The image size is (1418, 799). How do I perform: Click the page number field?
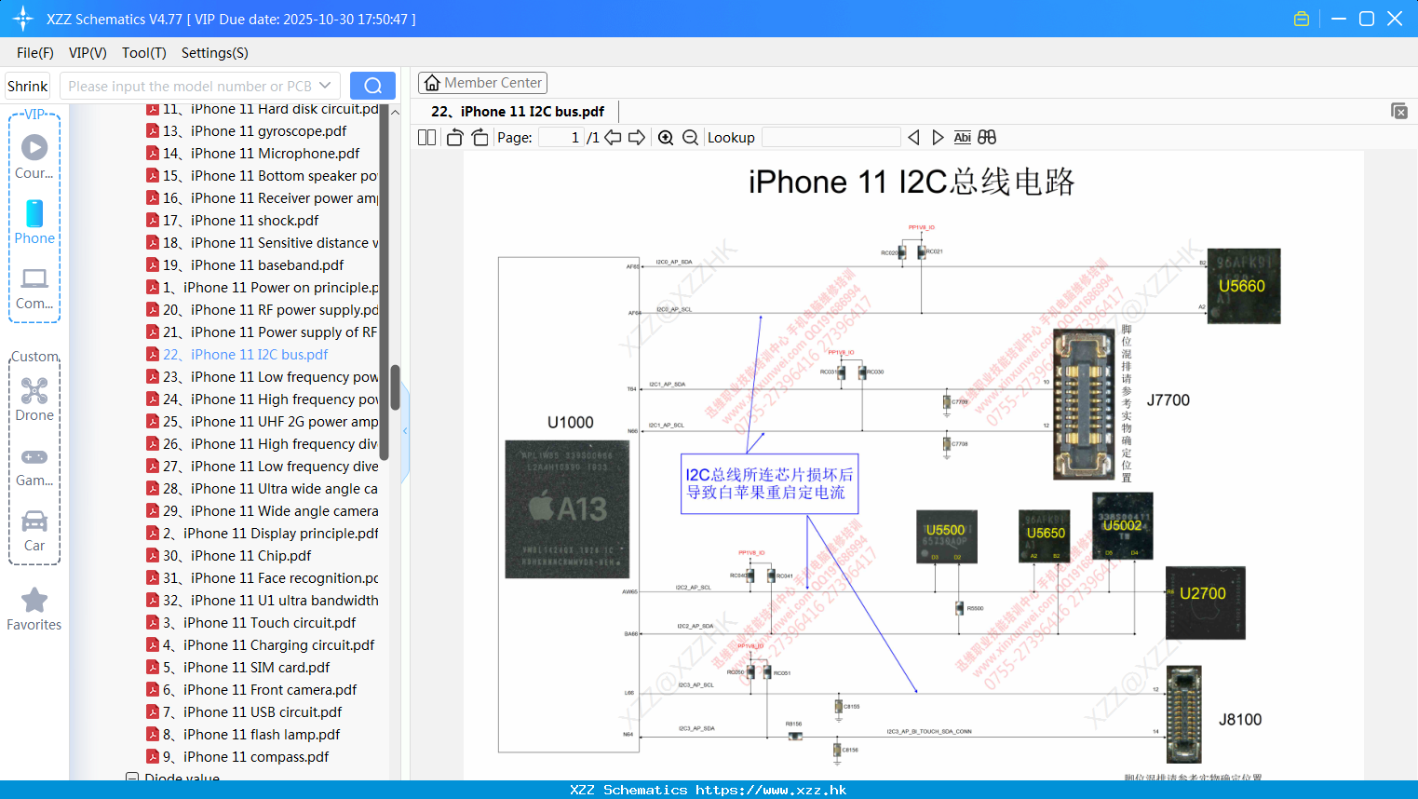[x=561, y=138]
